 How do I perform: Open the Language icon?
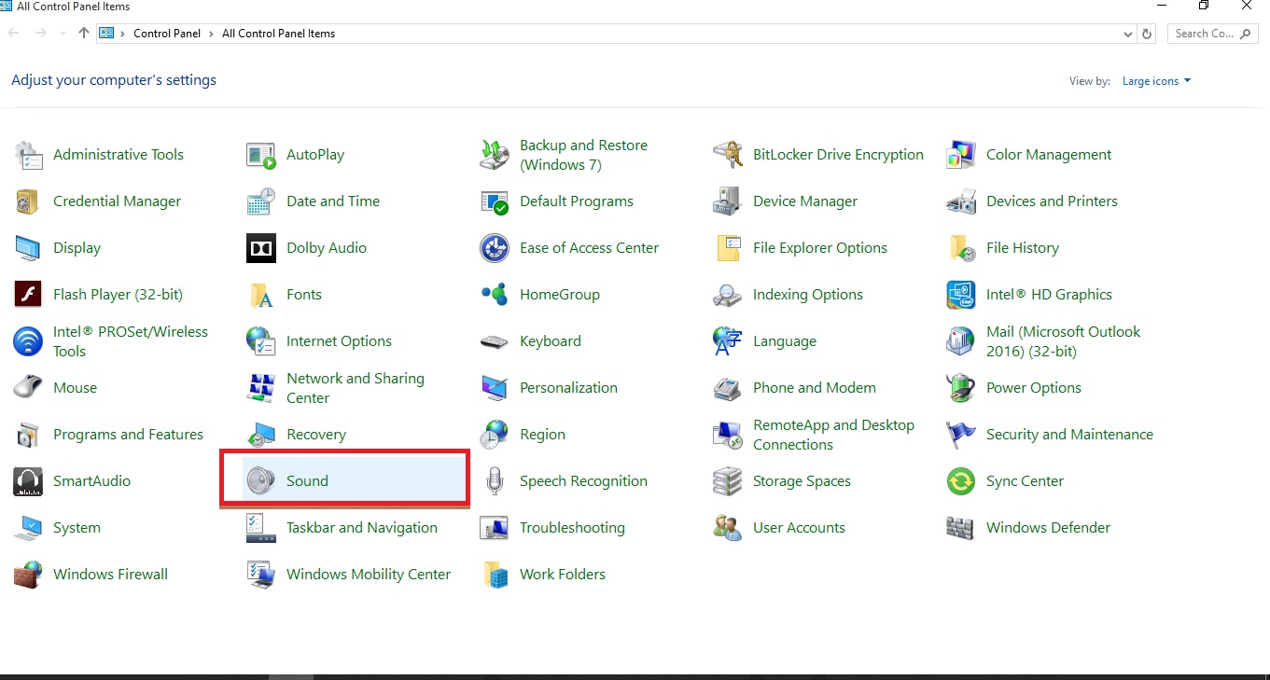tap(728, 341)
